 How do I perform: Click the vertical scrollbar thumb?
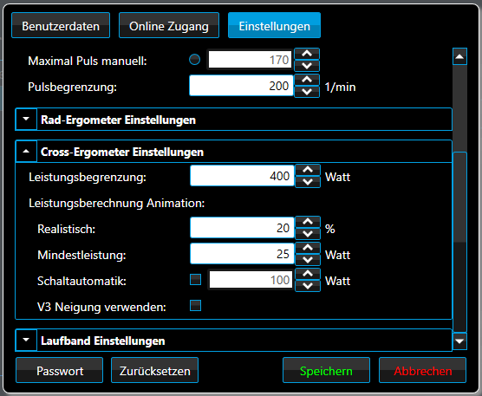click(x=459, y=197)
